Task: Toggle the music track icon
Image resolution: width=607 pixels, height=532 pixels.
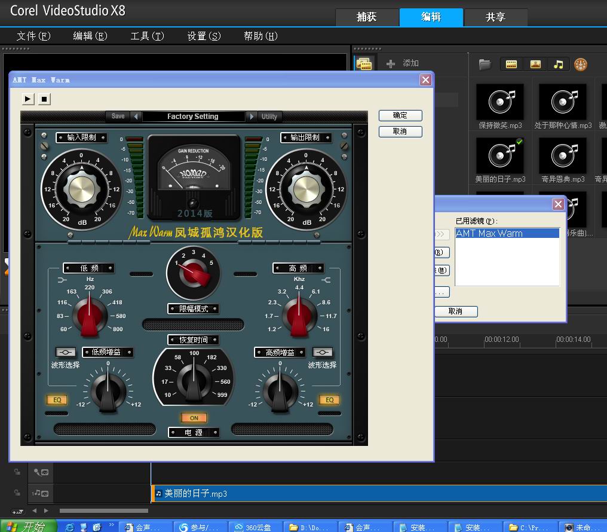Action: coord(40,493)
